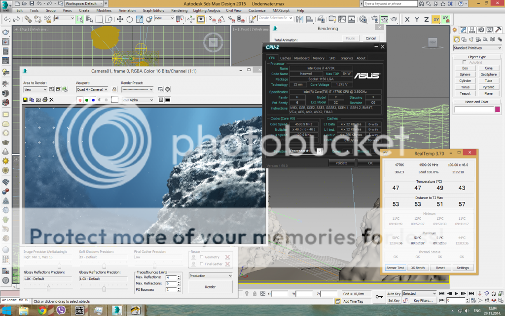Open the Modifiers menu
Viewport: 505px width, 316px height.
[104, 10]
